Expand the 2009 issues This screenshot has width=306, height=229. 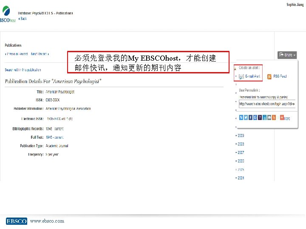pos(240,136)
